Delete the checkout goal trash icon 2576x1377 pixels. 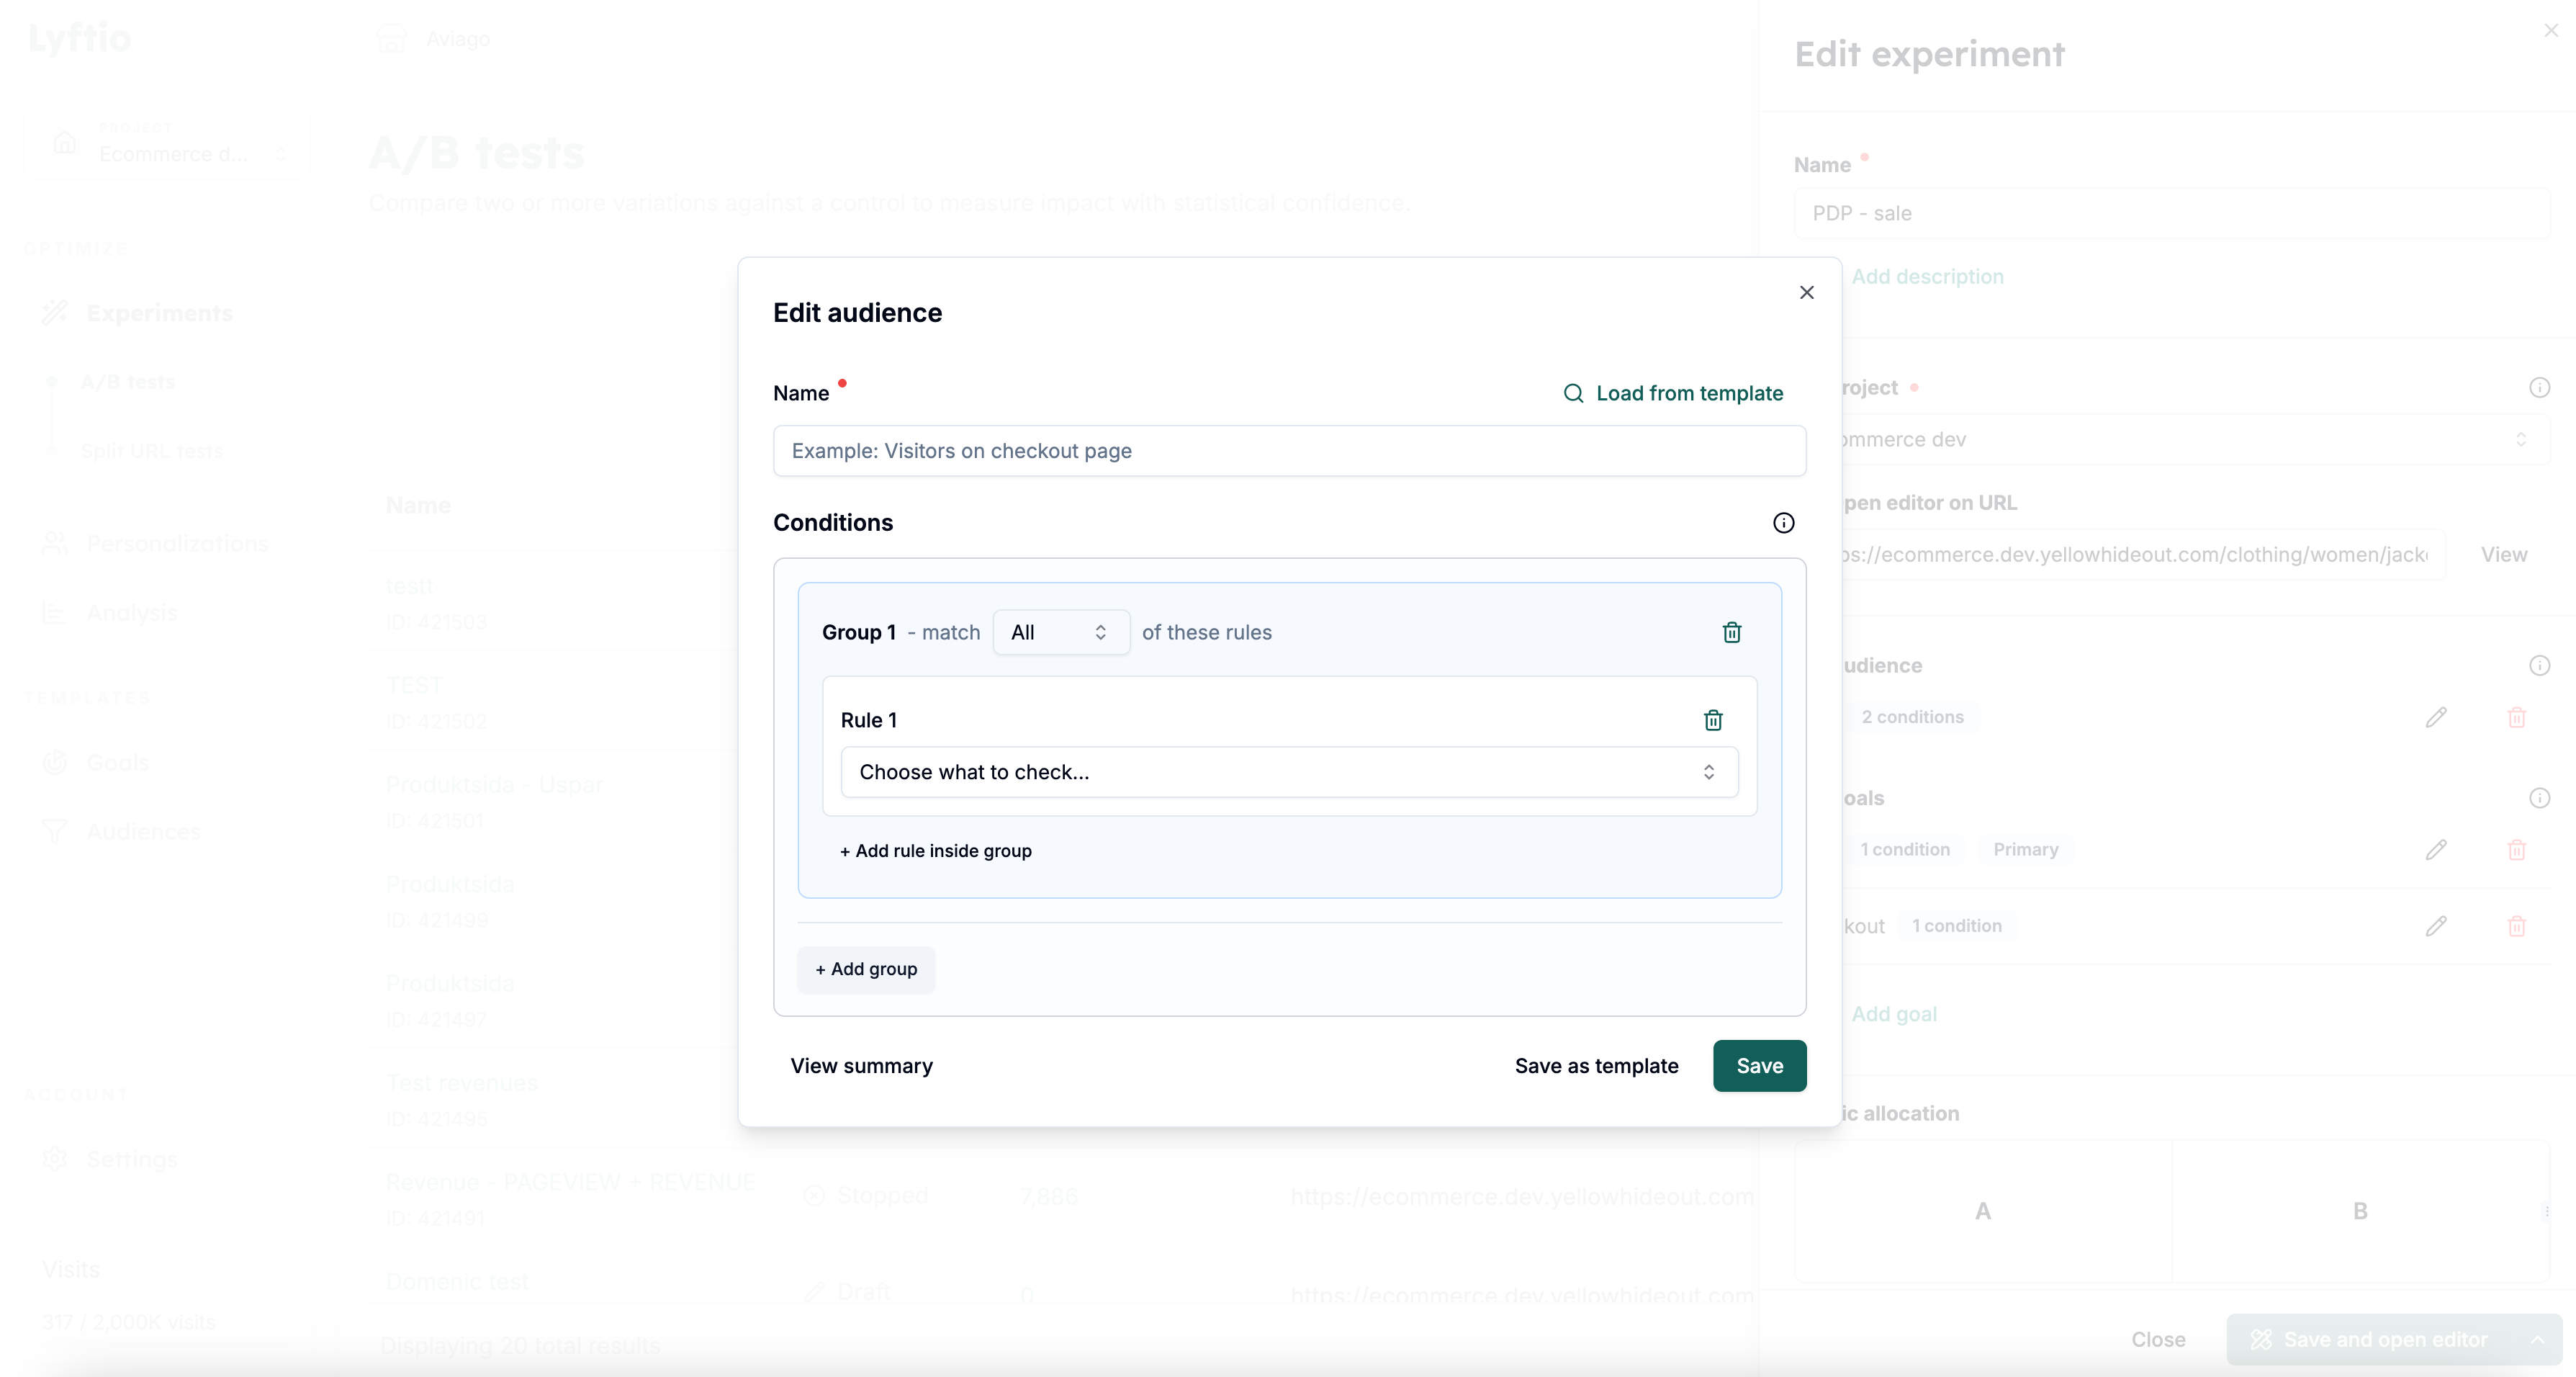[x=2517, y=926]
